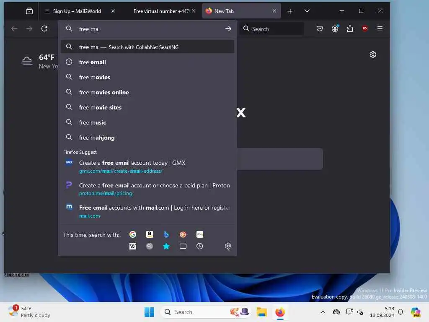Open a new tab with plus button

(290, 11)
